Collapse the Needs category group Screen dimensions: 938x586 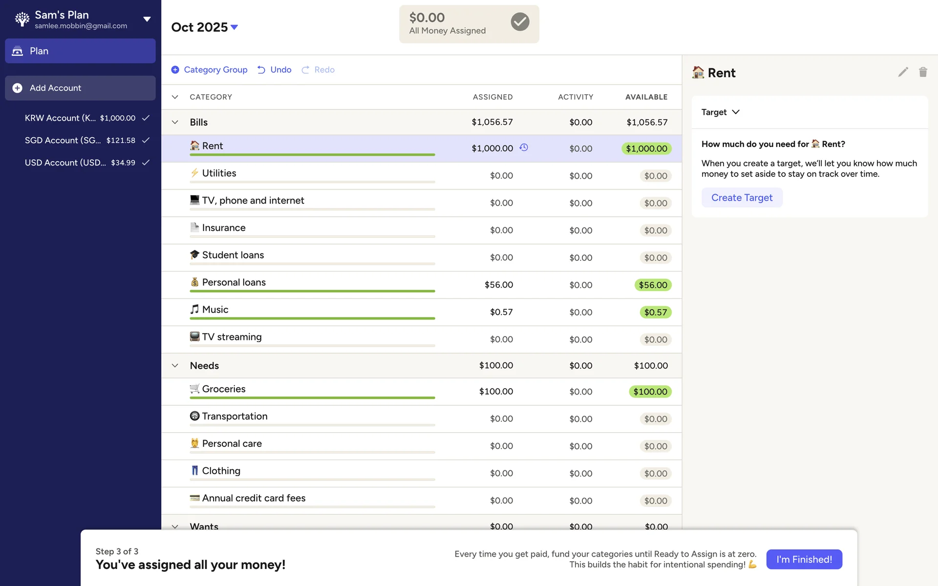pyautogui.click(x=175, y=365)
